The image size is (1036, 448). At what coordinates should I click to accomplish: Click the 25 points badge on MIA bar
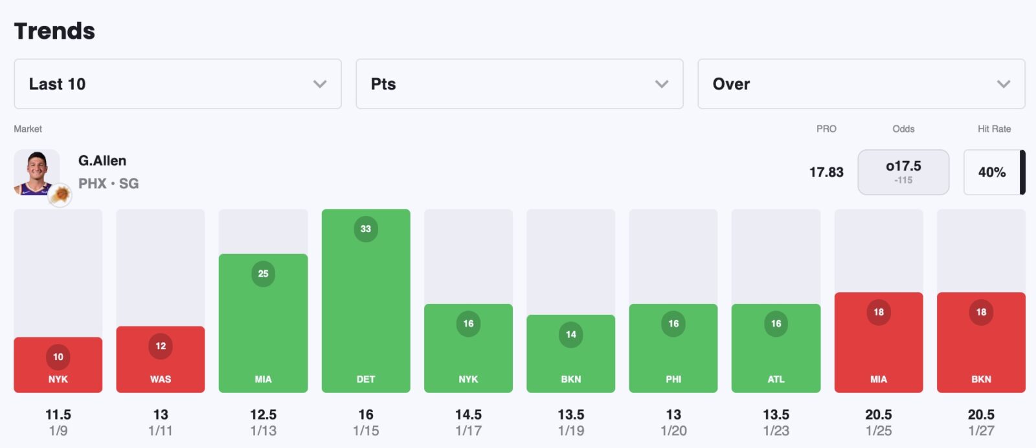click(x=263, y=273)
